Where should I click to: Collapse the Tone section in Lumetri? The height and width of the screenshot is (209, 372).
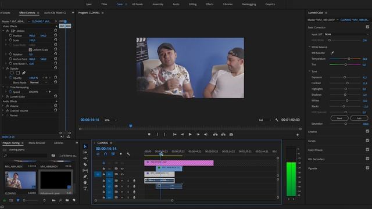(310, 71)
